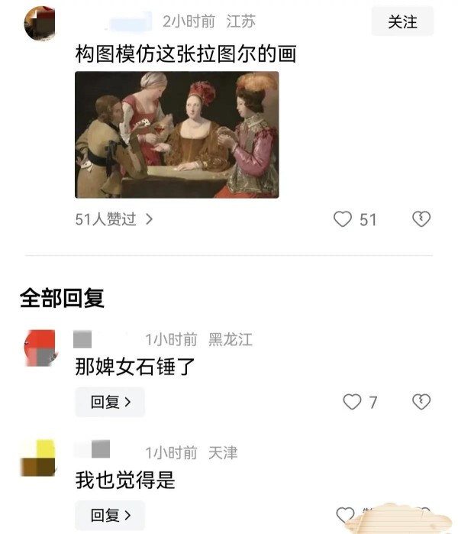This screenshot has height=534, width=458.
Task: Follow the commenter with 关注 button
Action: (x=402, y=21)
